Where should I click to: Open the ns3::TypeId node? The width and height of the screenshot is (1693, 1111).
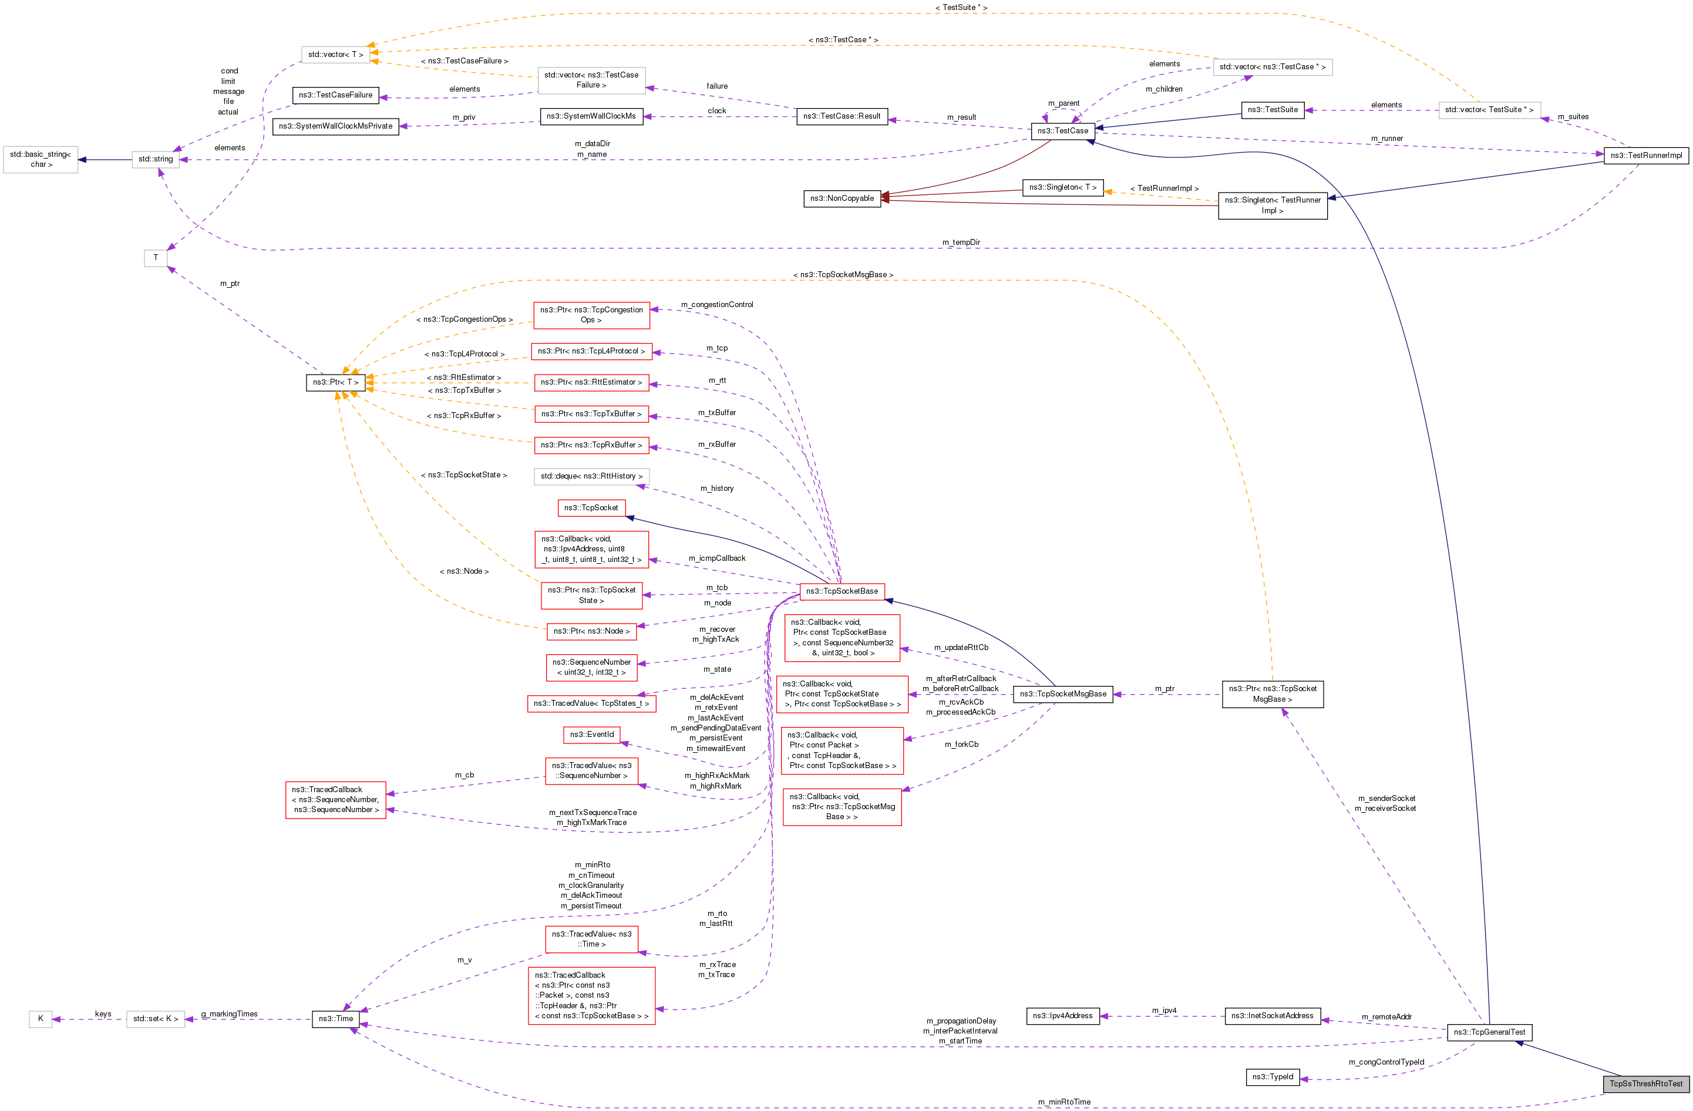click(1273, 1077)
